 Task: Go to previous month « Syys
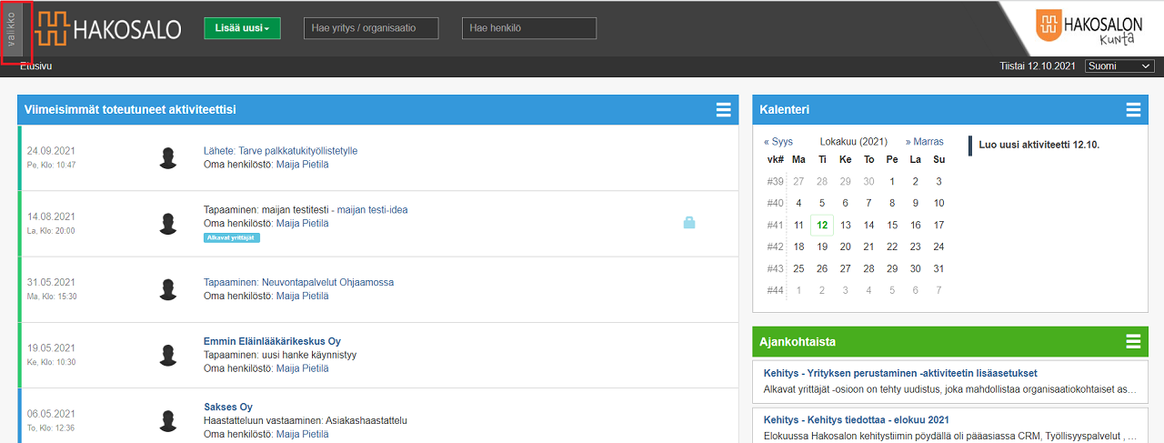pos(778,142)
